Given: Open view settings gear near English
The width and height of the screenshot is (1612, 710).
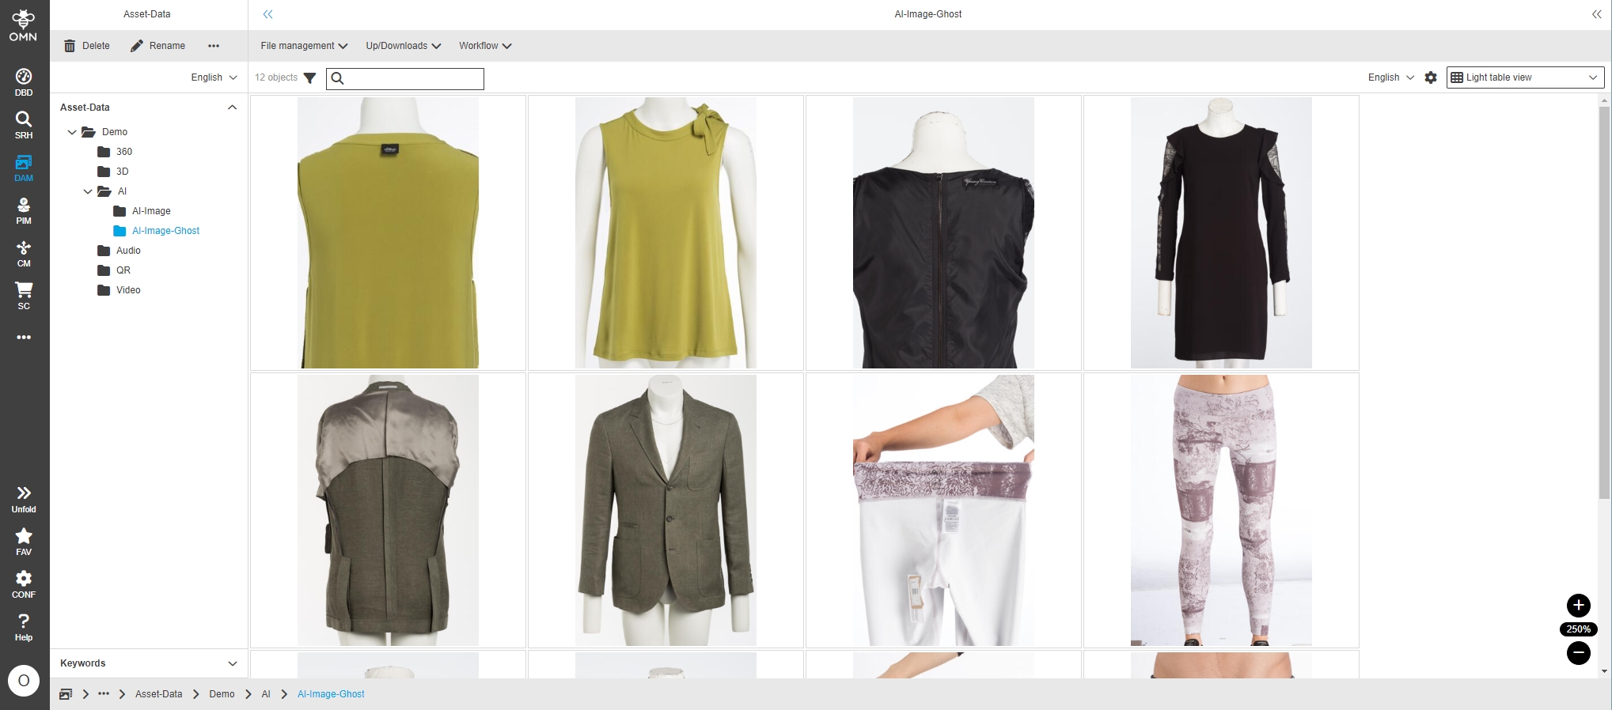Looking at the screenshot, I should coord(1431,77).
